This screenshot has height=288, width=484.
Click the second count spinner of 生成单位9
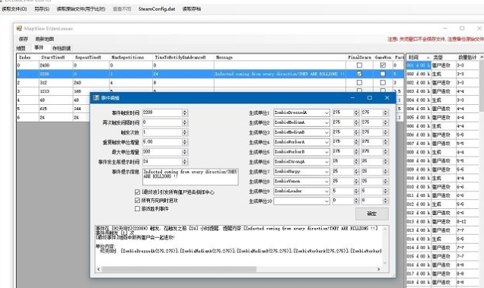tap(385, 191)
